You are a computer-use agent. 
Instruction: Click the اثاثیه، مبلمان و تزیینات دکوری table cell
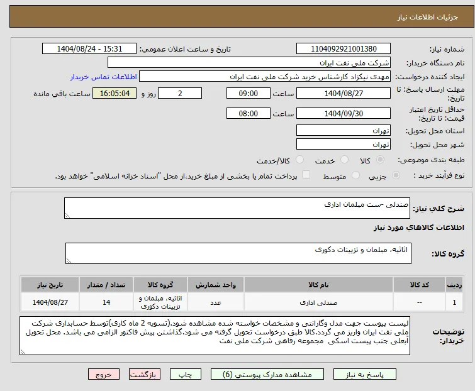pyautogui.click(x=160, y=302)
